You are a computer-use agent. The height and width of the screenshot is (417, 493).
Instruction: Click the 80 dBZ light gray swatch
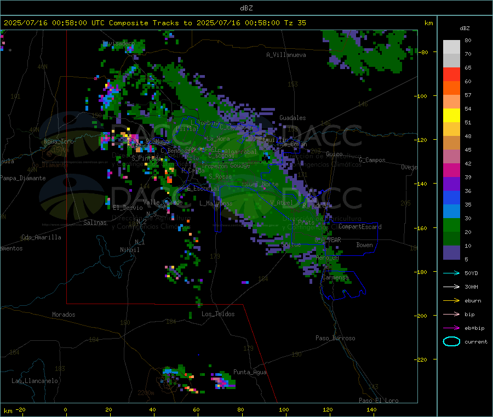(x=451, y=47)
